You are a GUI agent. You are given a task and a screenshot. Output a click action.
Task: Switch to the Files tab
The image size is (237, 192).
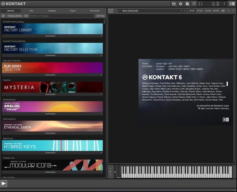[31, 11]
